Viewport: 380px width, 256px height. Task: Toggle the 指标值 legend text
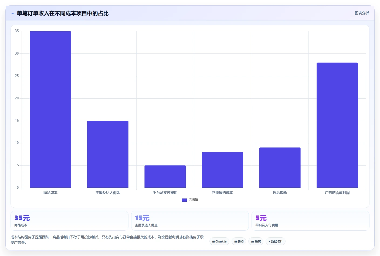click(193, 200)
